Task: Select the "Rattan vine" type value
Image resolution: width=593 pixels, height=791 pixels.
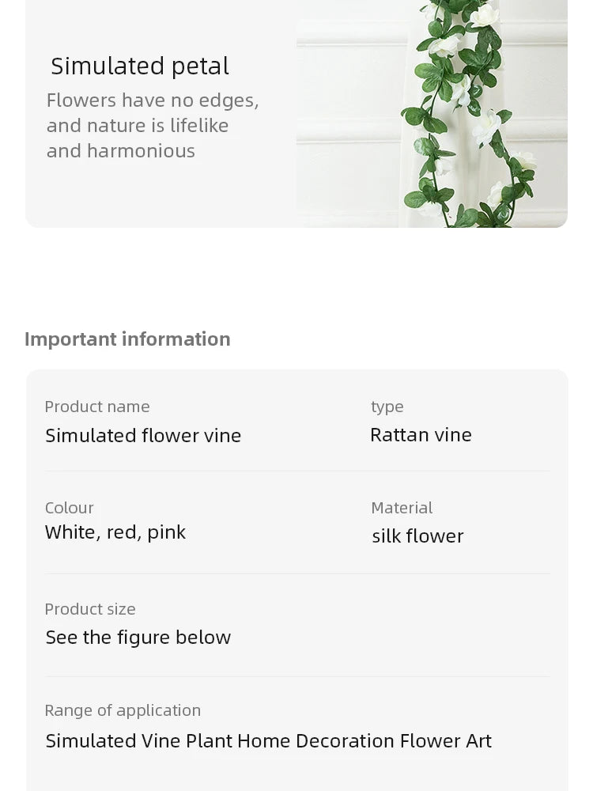Action: coord(421,434)
